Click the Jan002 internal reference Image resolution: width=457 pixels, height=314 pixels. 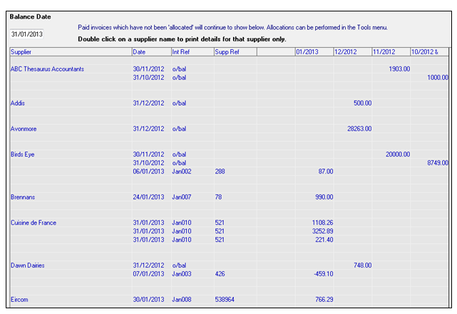point(182,171)
